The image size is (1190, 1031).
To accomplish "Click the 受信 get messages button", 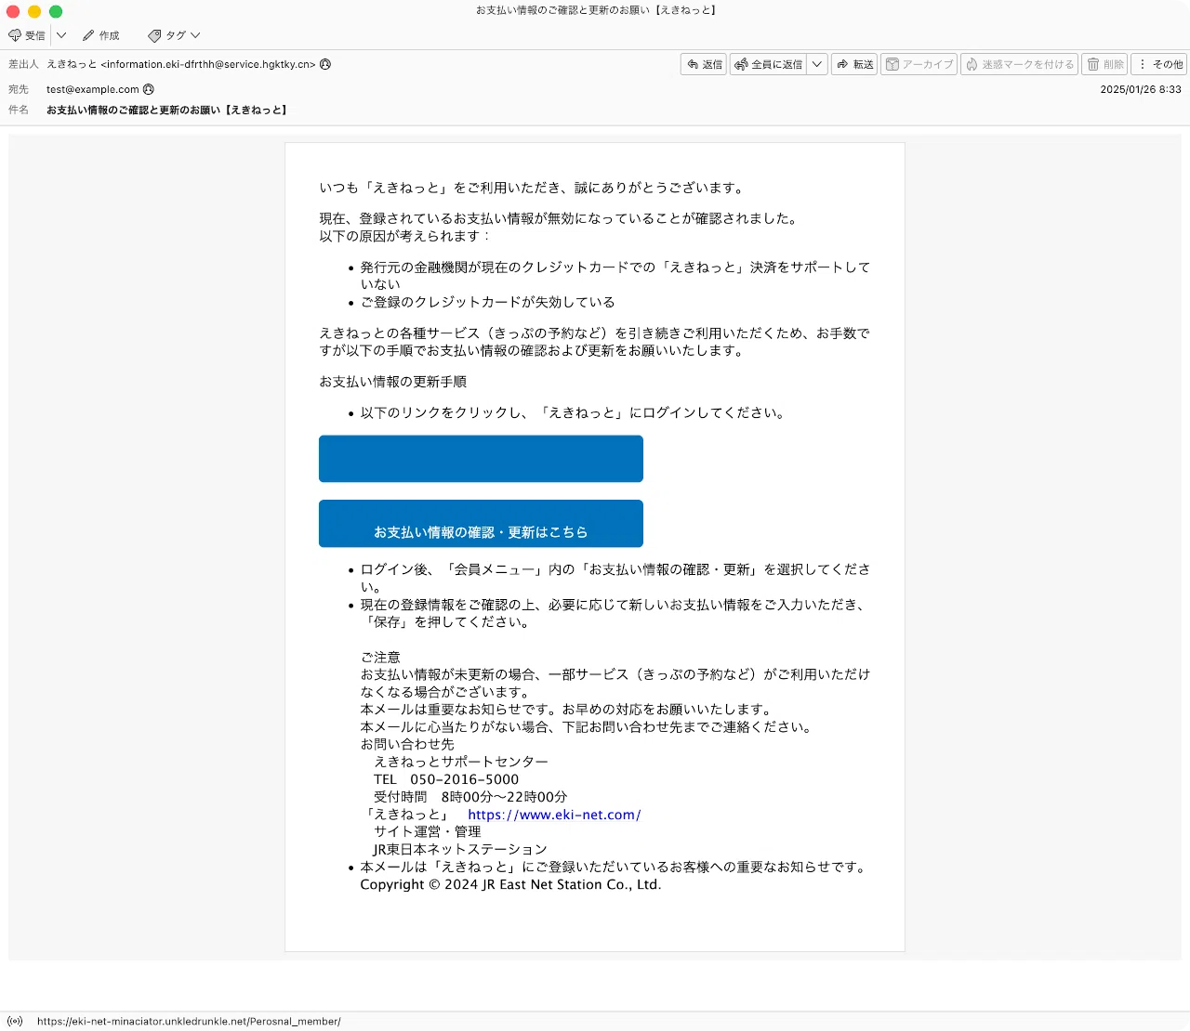I will click(26, 35).
